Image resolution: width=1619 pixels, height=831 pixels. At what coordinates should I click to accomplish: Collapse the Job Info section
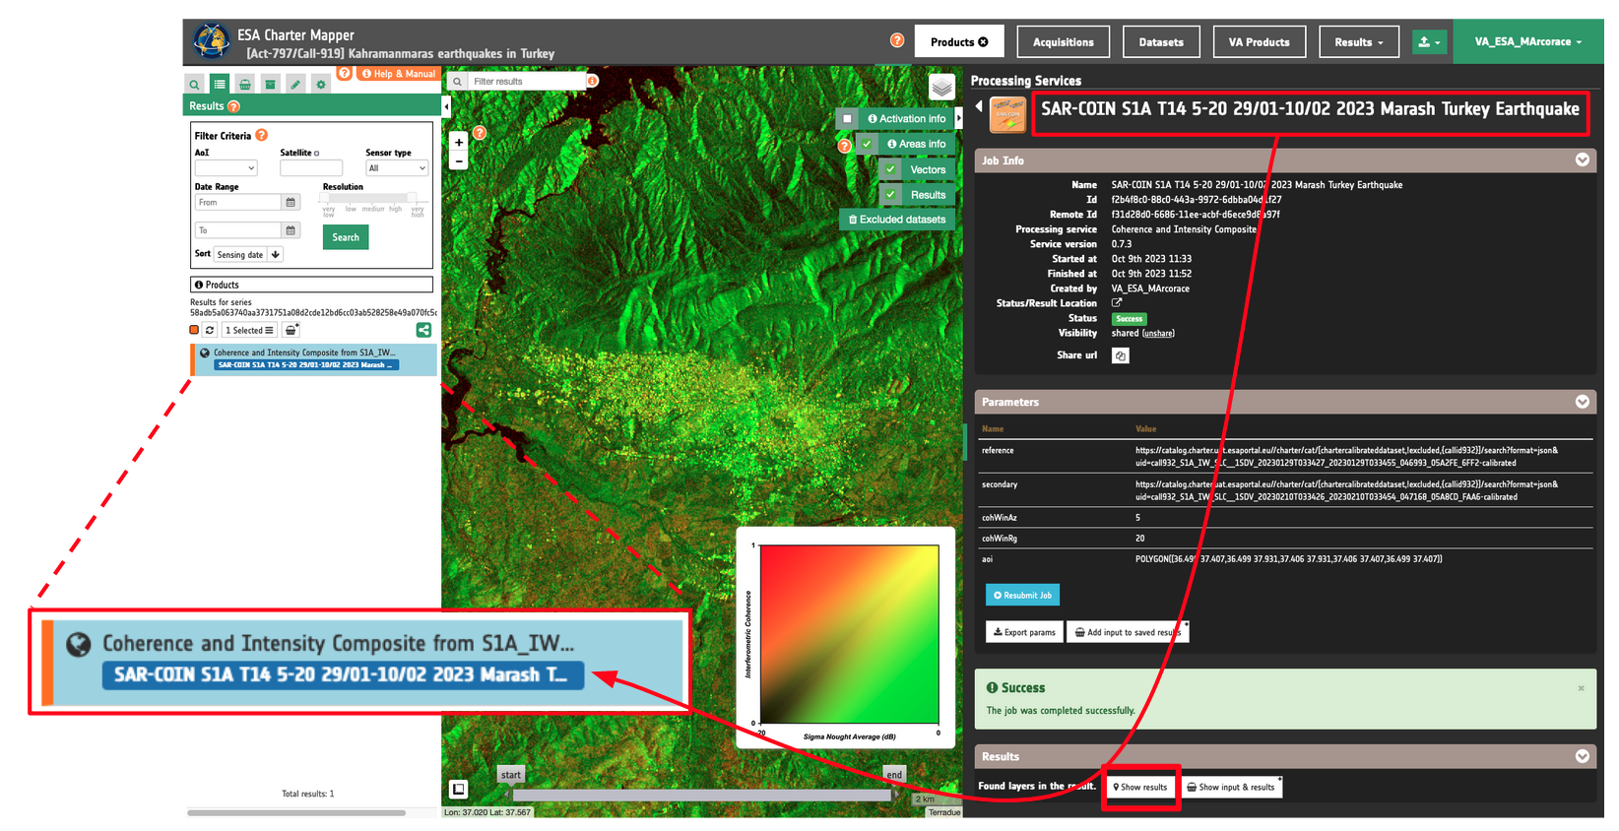[x=1583, y=160]
